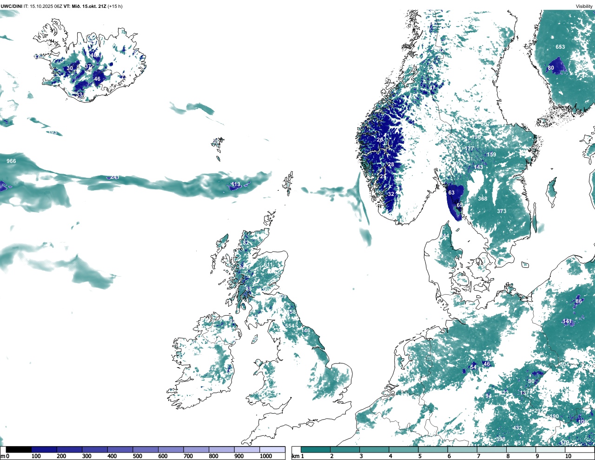Image resolution: width=595 pixels, height=460 pixels.
Task: Click the '159' value in central Sweden
Action: click(491, 155)
